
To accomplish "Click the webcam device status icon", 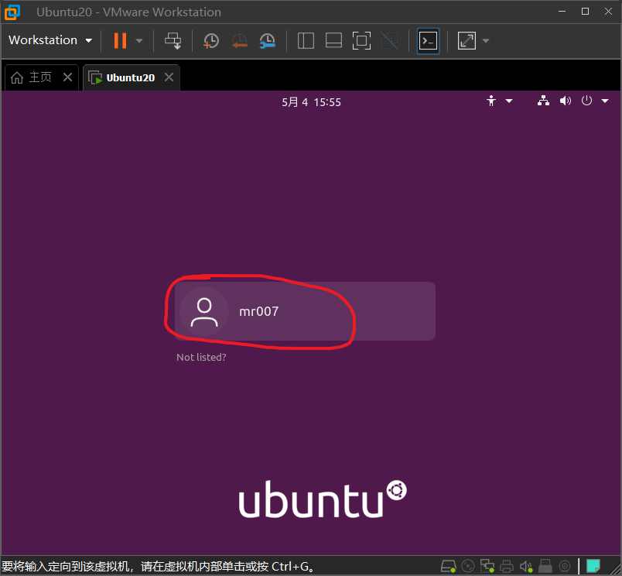I will (565, 566).
